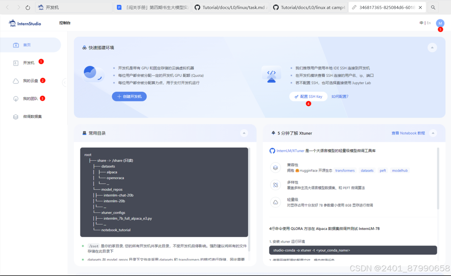Image resolution: width=451 pixels, height=276 pixels.
Task: Switch to the Tutorial linux at camp4 tab
Action: click(309, 8)
